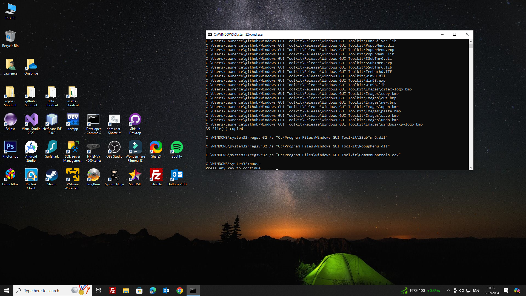Open Google Chrome from the taskbar
Image resolution: width=526 pixels, height=296 pixels.
[x=180, y=291]
